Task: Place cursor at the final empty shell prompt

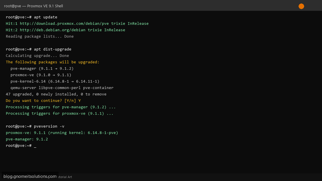Action: point(21,146)
